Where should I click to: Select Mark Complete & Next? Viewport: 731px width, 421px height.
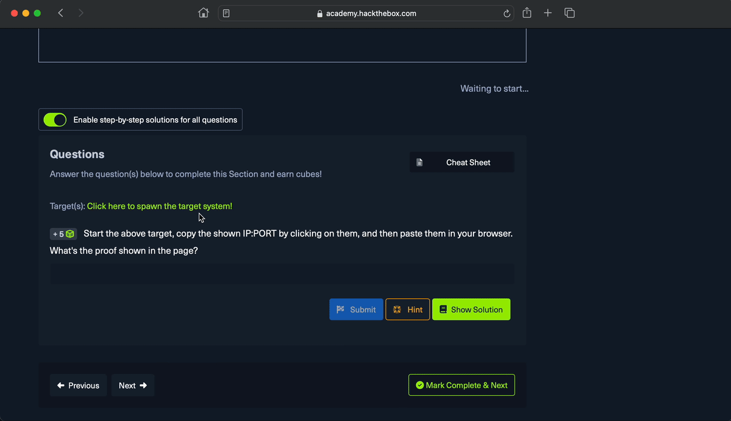click(461, 385)
